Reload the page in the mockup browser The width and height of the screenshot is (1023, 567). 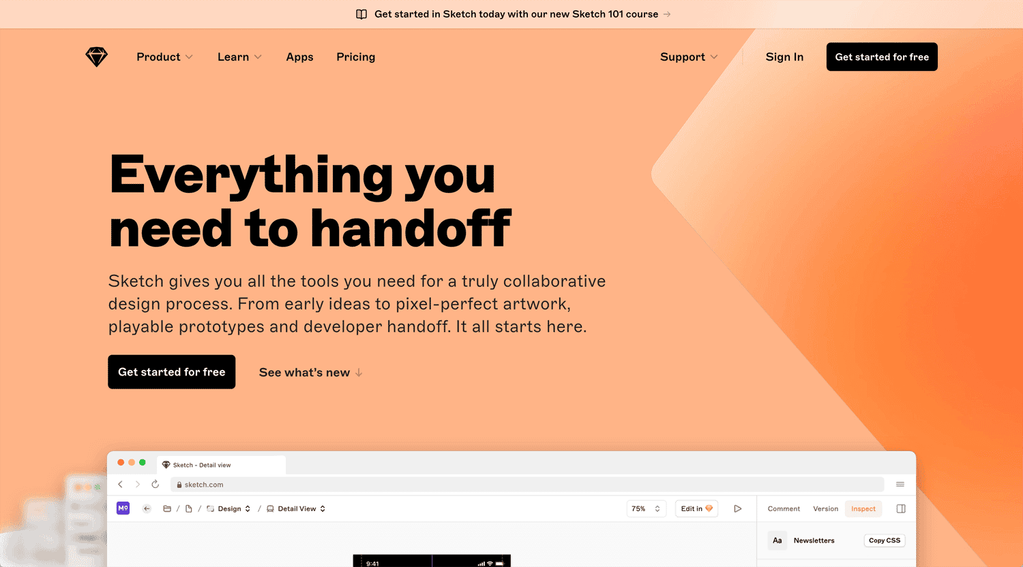coord(155,485)
